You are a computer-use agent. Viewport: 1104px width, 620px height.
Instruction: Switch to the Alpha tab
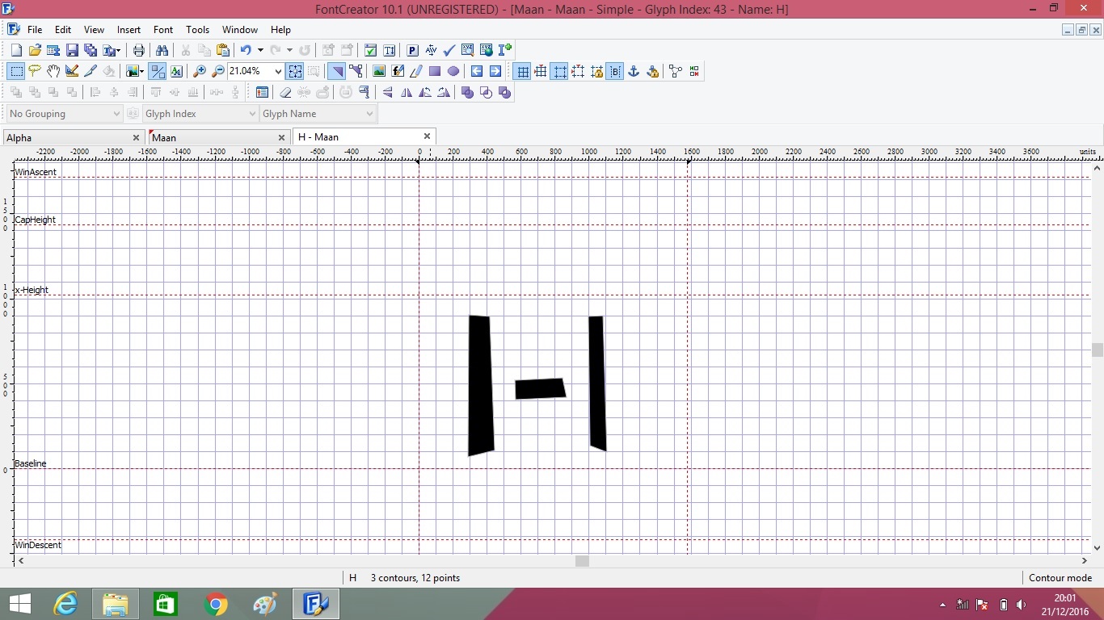pyautogui.click(x=19, y=137)
